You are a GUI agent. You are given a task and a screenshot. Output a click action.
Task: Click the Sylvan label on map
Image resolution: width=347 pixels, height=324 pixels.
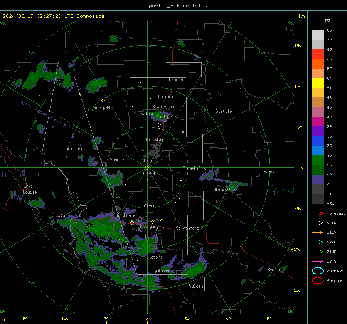point(147,114)
